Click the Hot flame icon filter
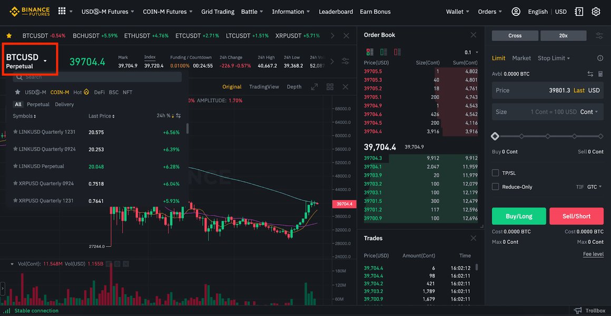This screenshot has height=316, width=611. point(86,92)
